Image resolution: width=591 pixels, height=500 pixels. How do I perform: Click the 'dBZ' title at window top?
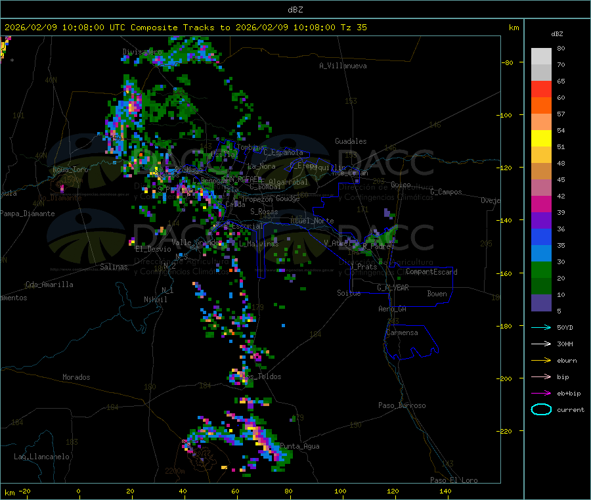(x=295, y=10)
